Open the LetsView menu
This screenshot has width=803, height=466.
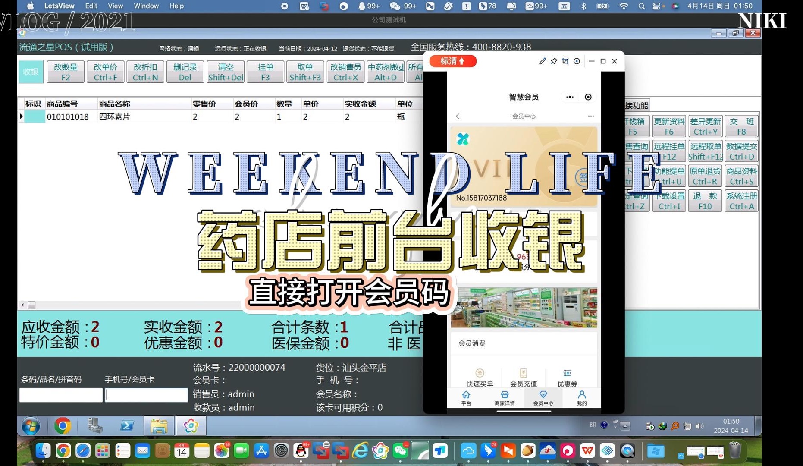tap(59, 6)
